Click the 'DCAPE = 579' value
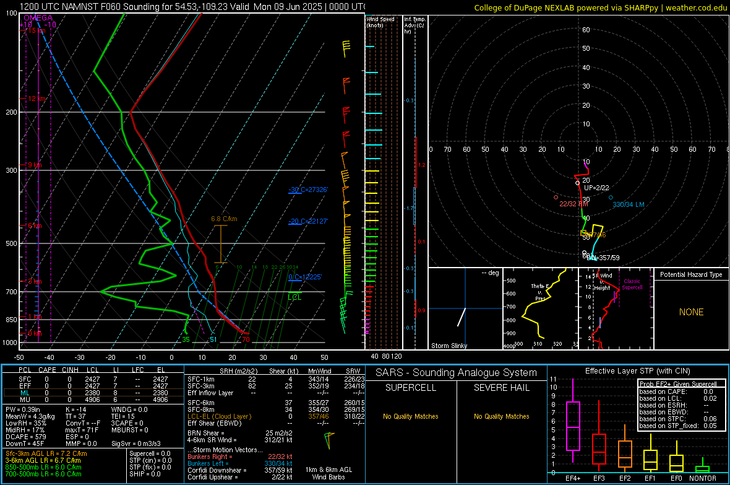The height and width of the screenshot is (485, 730). (25, 437)
